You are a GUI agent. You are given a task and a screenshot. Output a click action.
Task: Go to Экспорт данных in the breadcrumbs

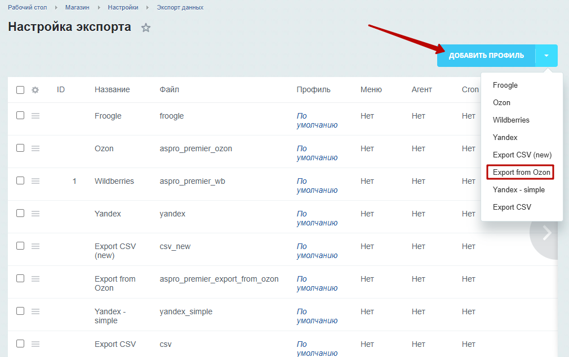[180, 7]
